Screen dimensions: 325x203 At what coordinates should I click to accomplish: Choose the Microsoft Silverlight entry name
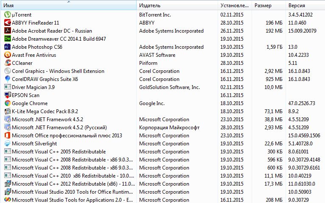(x=34, y=143)
